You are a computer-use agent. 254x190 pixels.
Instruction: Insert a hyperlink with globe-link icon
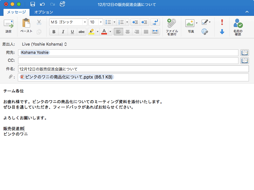coord(205,31)
